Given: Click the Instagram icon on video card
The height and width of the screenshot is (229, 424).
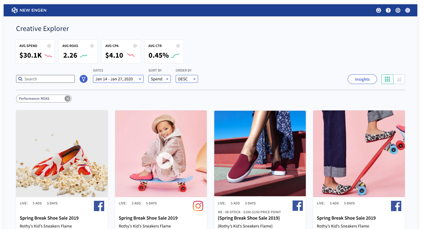Looking at the screenshot, I should pos(198,206).
